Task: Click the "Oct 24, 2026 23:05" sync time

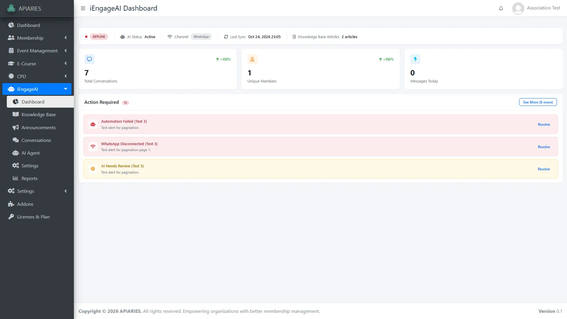Action: [264, 37]
